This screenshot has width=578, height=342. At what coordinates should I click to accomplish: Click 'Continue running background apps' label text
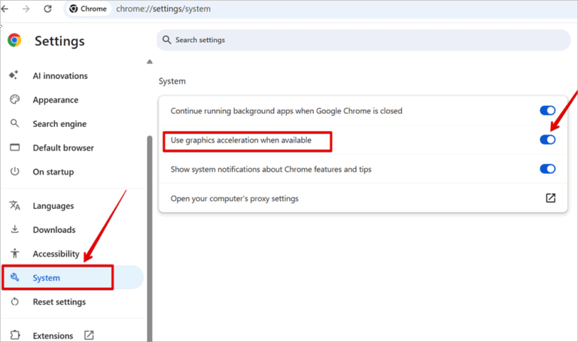(x=286, y=111)
